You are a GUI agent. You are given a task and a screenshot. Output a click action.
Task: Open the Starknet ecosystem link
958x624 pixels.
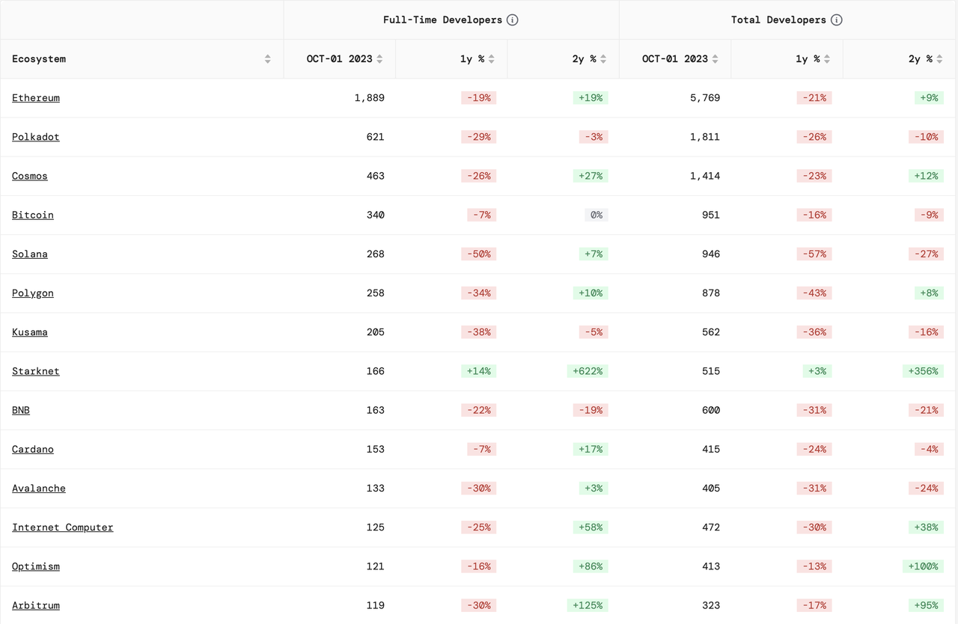36,371
